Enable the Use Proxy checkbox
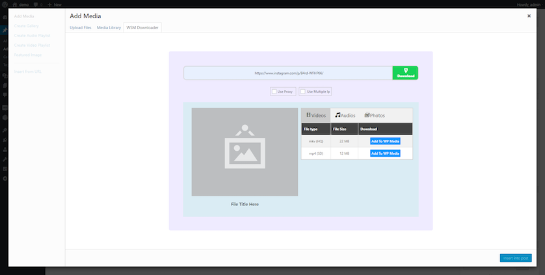The width and height of the screenshot is (545, 275). click(x=275, y=92)
